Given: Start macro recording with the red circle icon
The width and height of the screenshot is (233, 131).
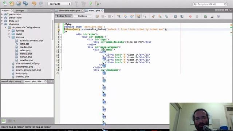Looking at the screenshot, I should 190,16.
